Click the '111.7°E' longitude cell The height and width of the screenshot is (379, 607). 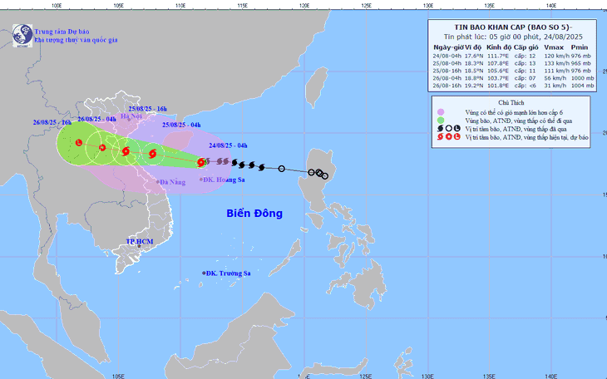click(x=498, y=56)
